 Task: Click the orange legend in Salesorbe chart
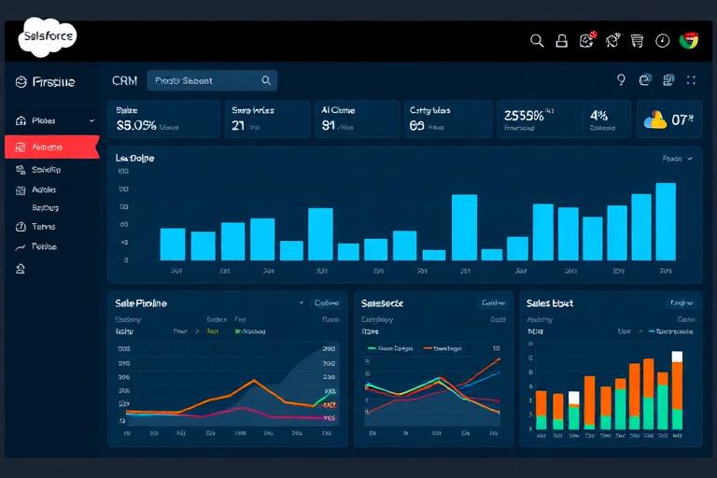point(442,348)
